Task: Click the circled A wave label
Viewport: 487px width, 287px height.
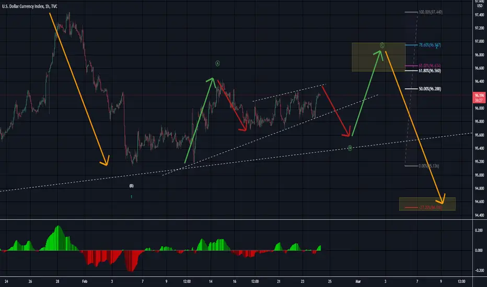Action: (217, 63)
